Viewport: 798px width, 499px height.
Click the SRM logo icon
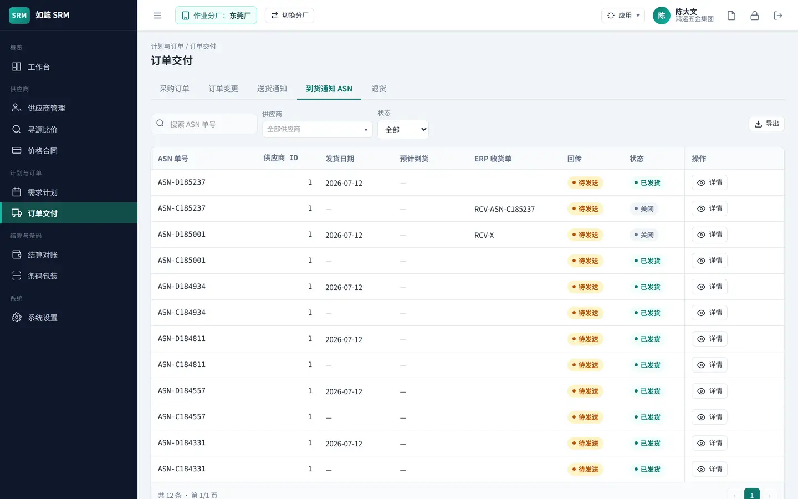(19, 16)
